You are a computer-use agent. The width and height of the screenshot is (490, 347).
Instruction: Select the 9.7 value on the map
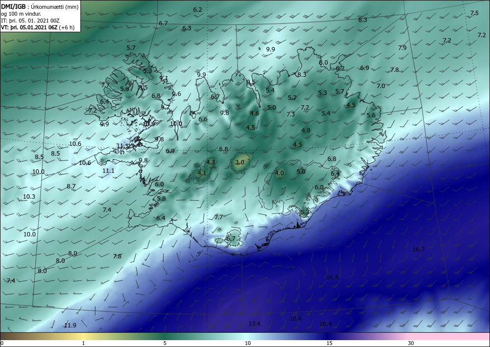[x=165, y=107]
